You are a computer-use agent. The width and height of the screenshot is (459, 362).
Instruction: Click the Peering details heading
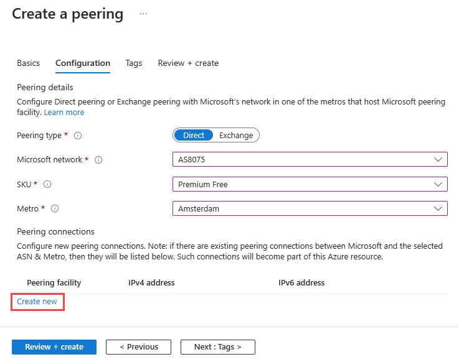[x=45, y=88]
